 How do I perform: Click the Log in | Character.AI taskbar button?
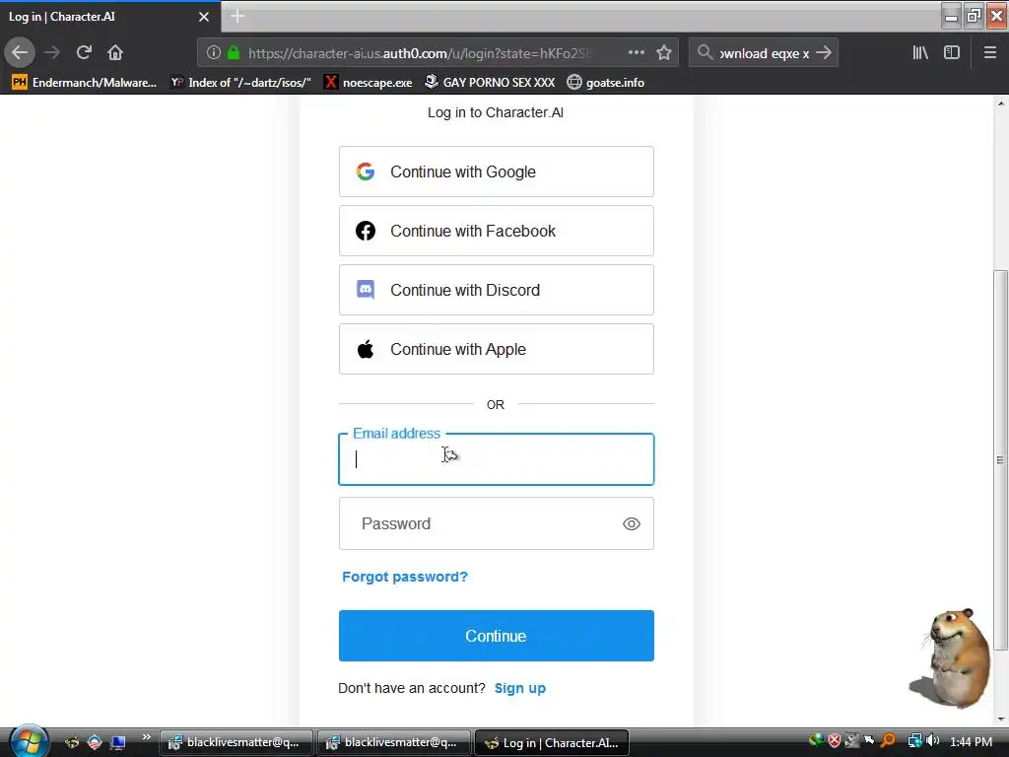point(552,743)
